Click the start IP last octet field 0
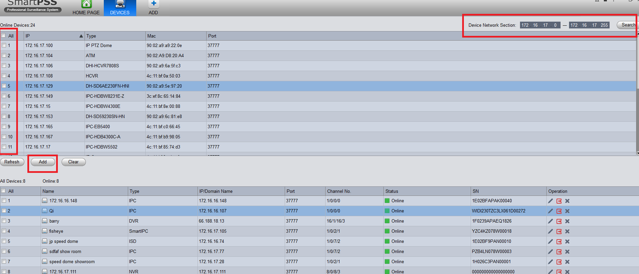The image size is (639, 274). (x=555, y=25)
